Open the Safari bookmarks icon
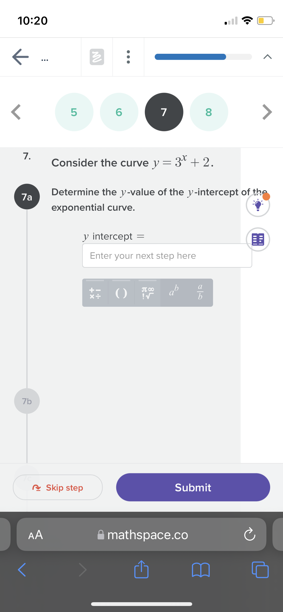This screenshot has height=612, width=283. [200, 570]
